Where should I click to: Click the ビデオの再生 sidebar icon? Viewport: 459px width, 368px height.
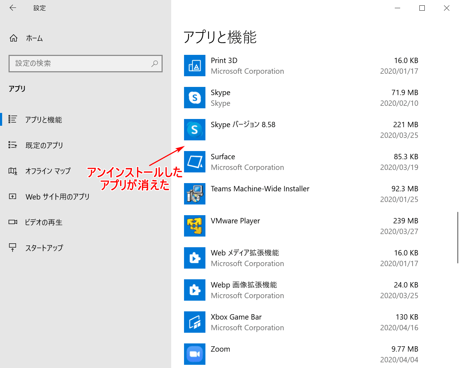click(12, 222)
